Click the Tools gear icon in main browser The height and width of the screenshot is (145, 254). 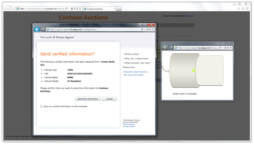tap(247, 9)
